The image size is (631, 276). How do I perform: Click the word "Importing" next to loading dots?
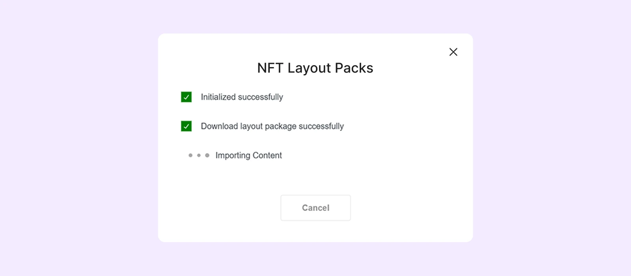click(233, 155)
